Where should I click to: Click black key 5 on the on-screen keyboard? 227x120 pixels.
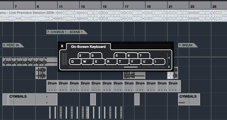(x=120, y=55)
